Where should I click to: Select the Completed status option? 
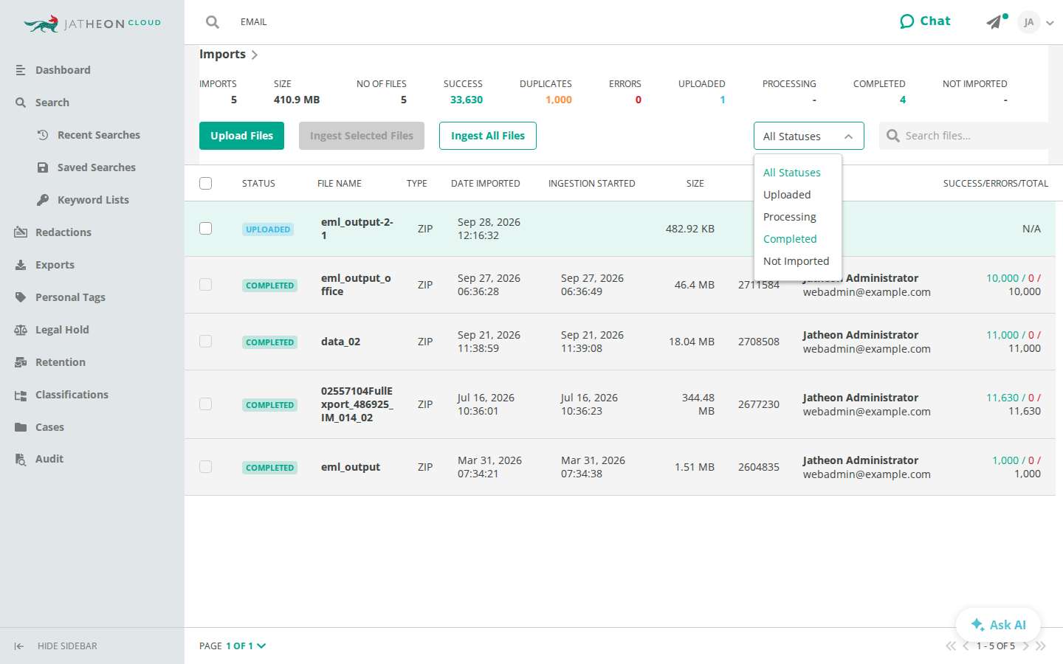coord(790,239)
